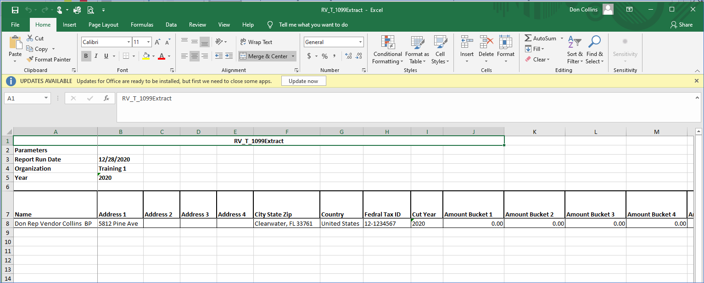704x283 pixels.
Task: Click the Format as Table icon
Action: (417, 43)
